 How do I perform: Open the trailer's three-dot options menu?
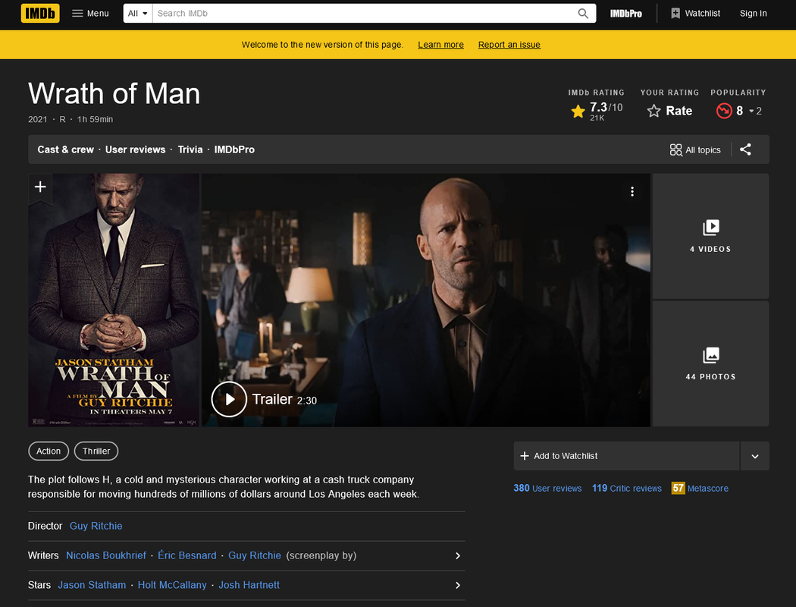(632, 191)
